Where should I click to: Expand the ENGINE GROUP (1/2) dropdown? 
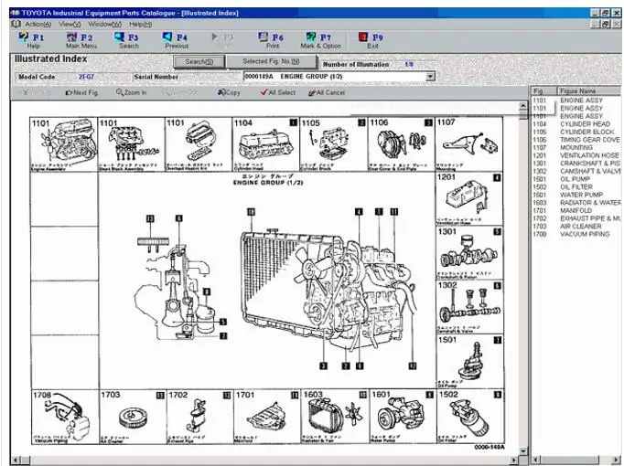430,76
